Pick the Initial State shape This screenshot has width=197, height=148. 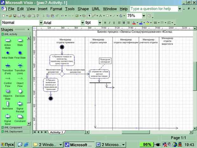pyautogui.click(x=8, y=55)
